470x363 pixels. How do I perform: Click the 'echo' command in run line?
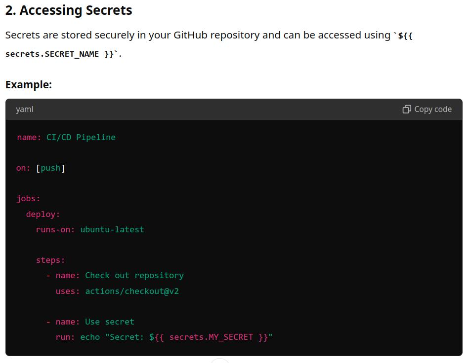pos(90,337)
